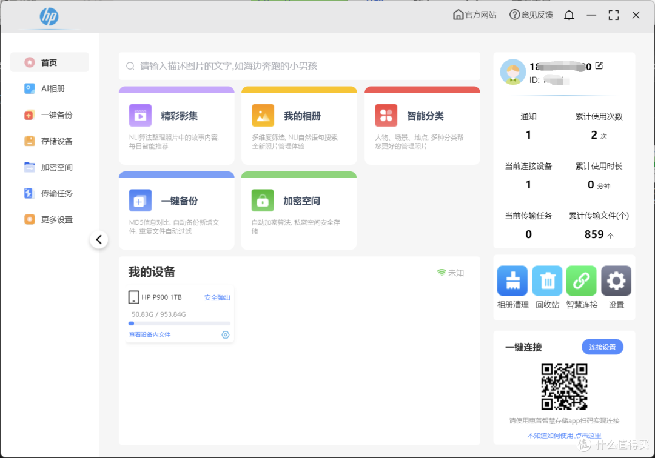655x458 pixels.
Task: Click 累计使用次数 statistic
Action: pyautogui.click(x=599, y=126)
